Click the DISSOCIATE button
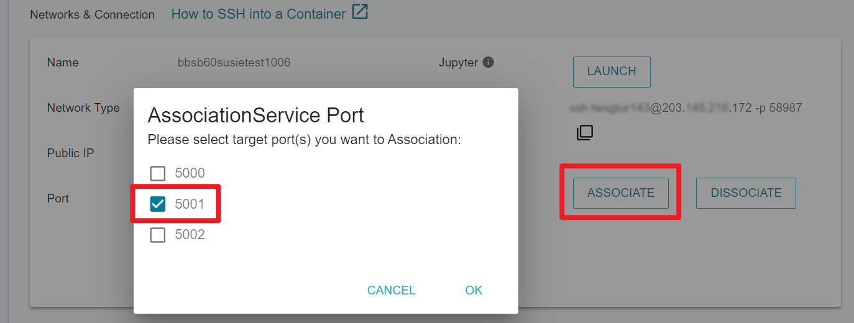 [746, 193]
